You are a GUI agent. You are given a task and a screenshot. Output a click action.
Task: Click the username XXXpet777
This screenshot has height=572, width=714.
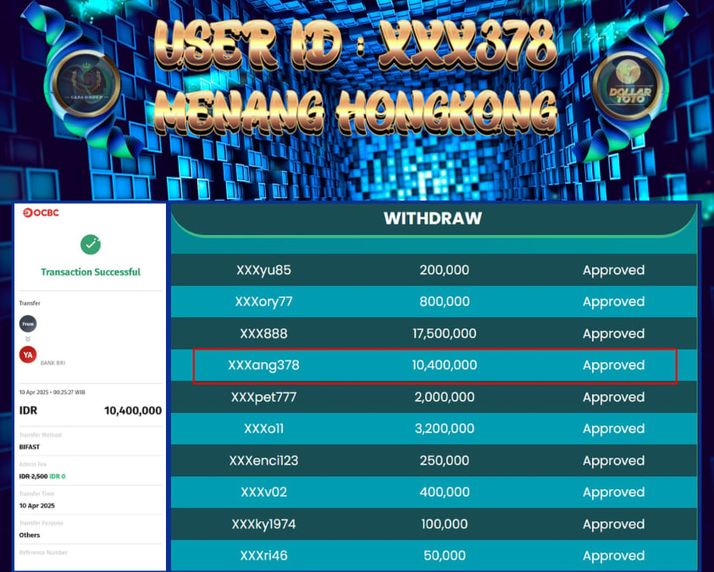pyautogui.click(x=263, y=398)
